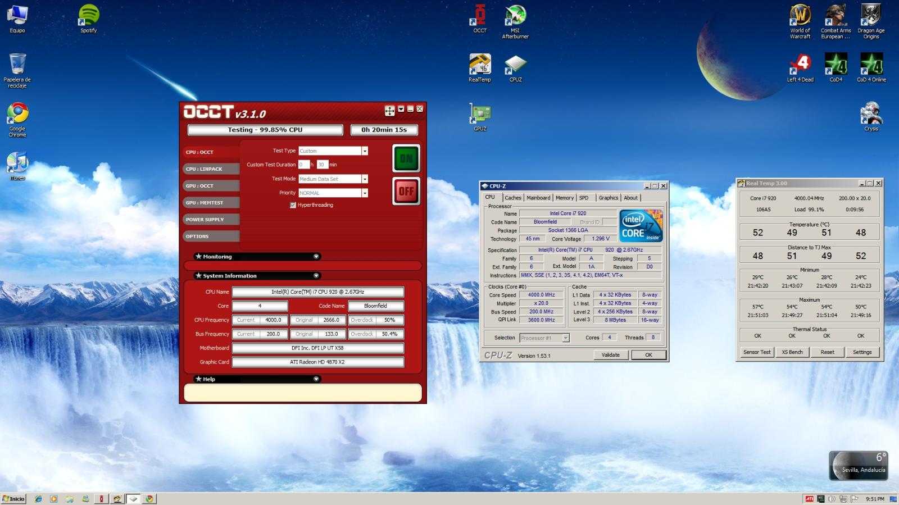Click the OCCT move-window crosshair icon
This screenshot has height=505, width=899.
389,111
